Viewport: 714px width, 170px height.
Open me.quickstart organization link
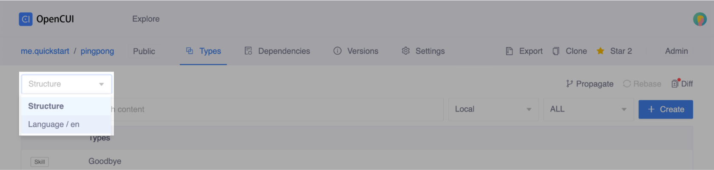(x=45, y=51)
